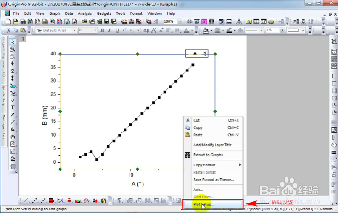Open the line style dropdown
Screen dimensions: 338x213
(x=261, y=30)
